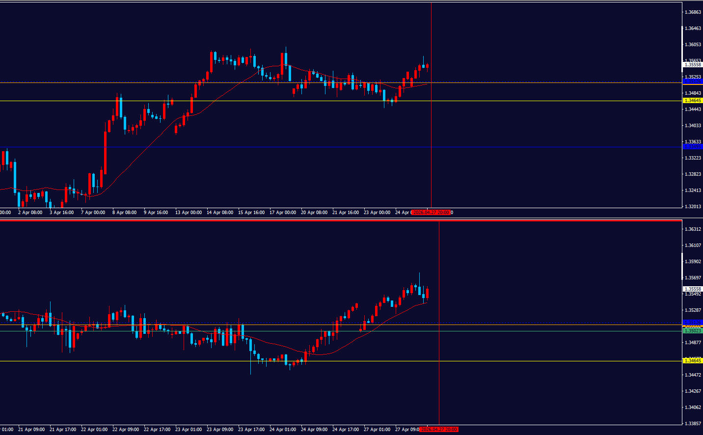Select the yellow 1.34645 price tag in the lower chart
The height and width of the screenshot is (435, 703).
tap(693, 361)
